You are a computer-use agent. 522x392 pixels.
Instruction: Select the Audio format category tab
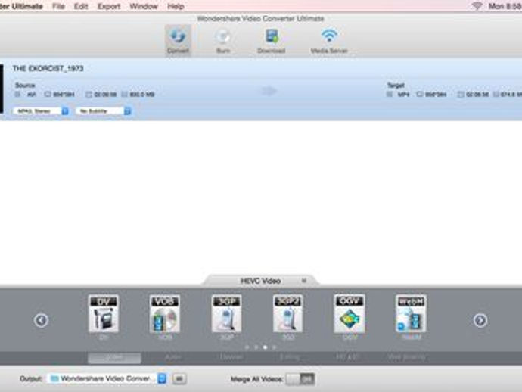[x=172, y=358]
